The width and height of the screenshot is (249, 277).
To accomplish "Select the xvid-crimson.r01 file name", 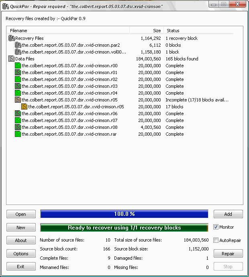I will 69,72.
